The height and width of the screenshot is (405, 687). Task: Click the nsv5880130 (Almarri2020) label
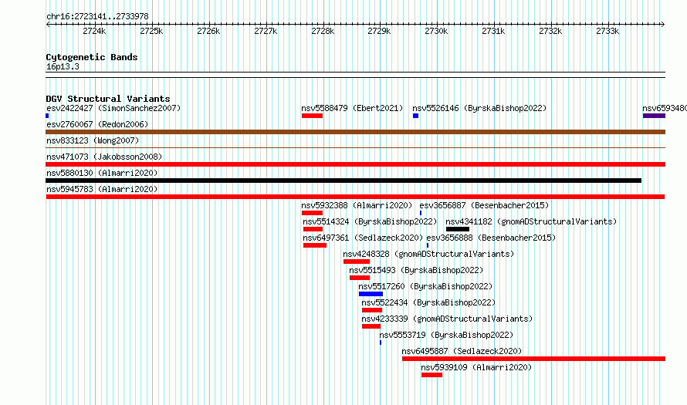[102, 173]
